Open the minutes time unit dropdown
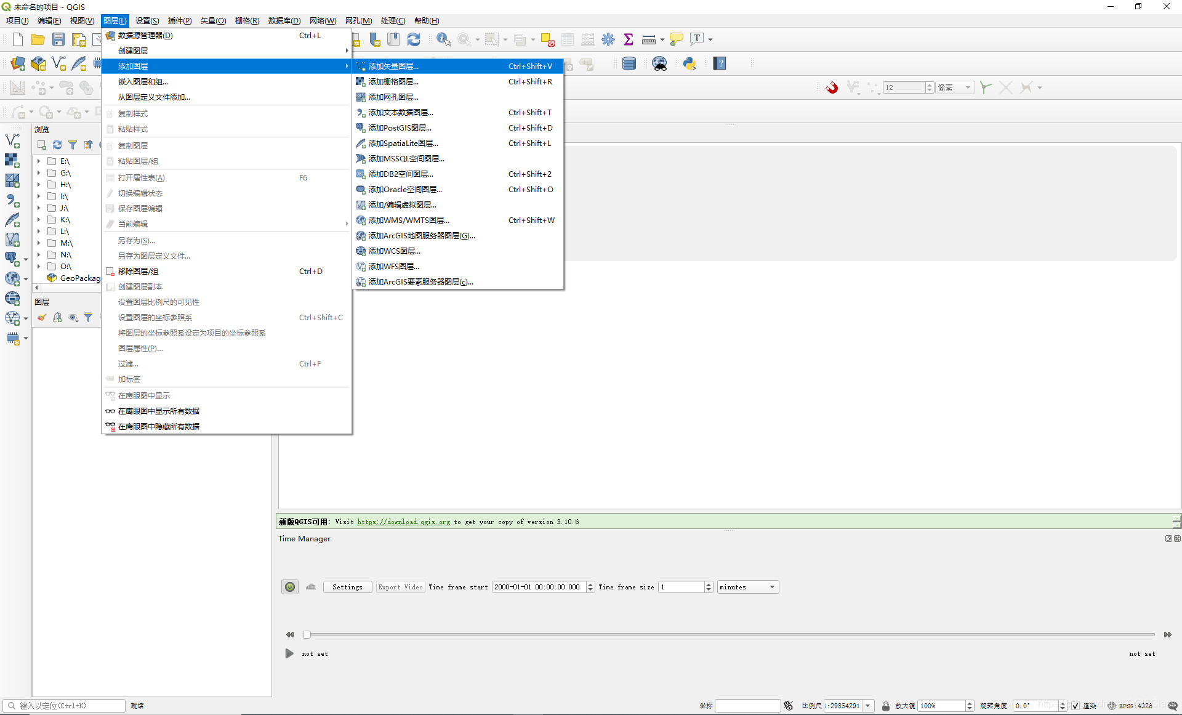This screenshot has width=1182, height=715. point(748,587)
